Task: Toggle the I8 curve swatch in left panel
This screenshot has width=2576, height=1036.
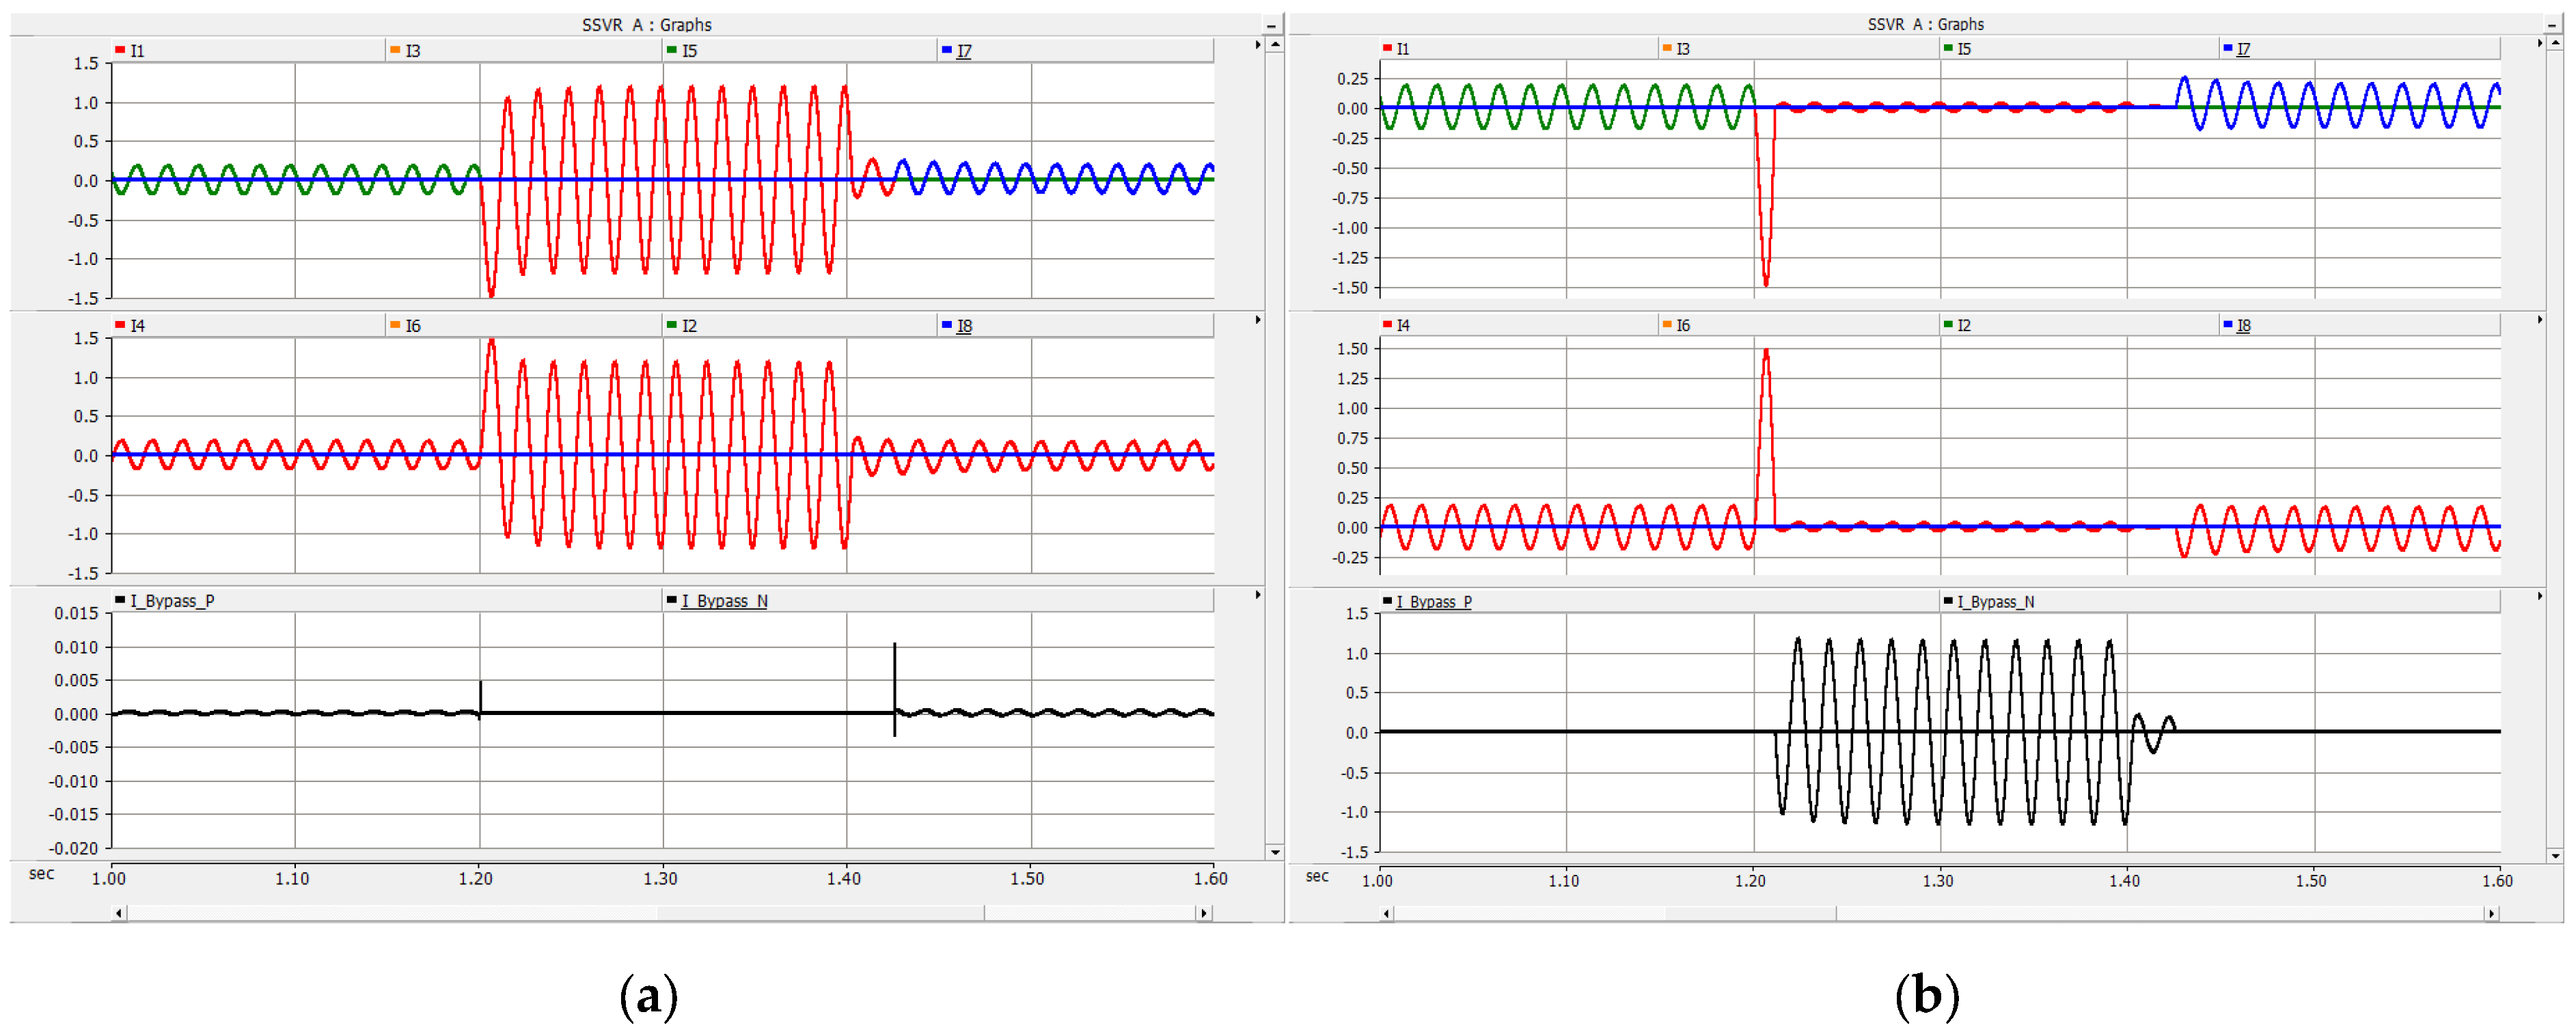Action: pos(946,324)
